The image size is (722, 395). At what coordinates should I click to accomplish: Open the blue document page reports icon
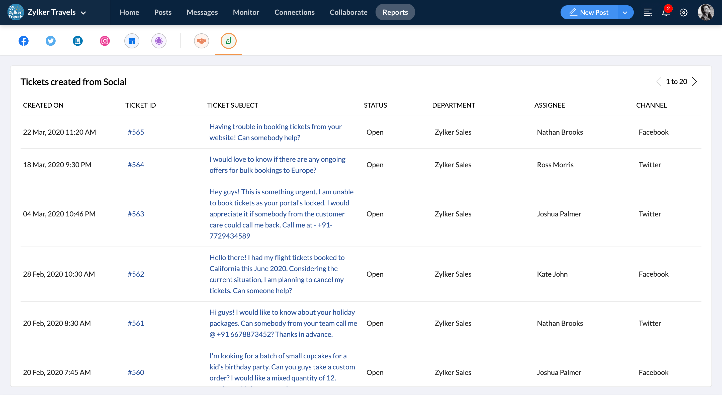pyautogui.click(x=78, y=41)
